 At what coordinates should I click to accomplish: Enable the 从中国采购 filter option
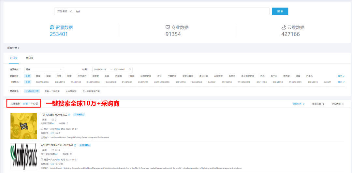point(71,91)
